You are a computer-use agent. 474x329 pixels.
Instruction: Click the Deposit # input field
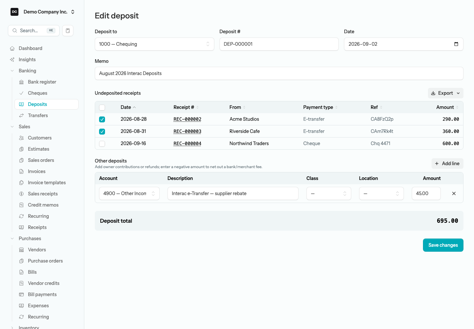(279, 44)
